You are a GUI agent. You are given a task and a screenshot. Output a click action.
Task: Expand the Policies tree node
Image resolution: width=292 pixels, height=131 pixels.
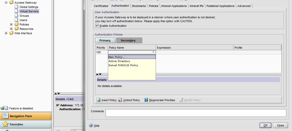pyautogui.click(x=11, y=24)
